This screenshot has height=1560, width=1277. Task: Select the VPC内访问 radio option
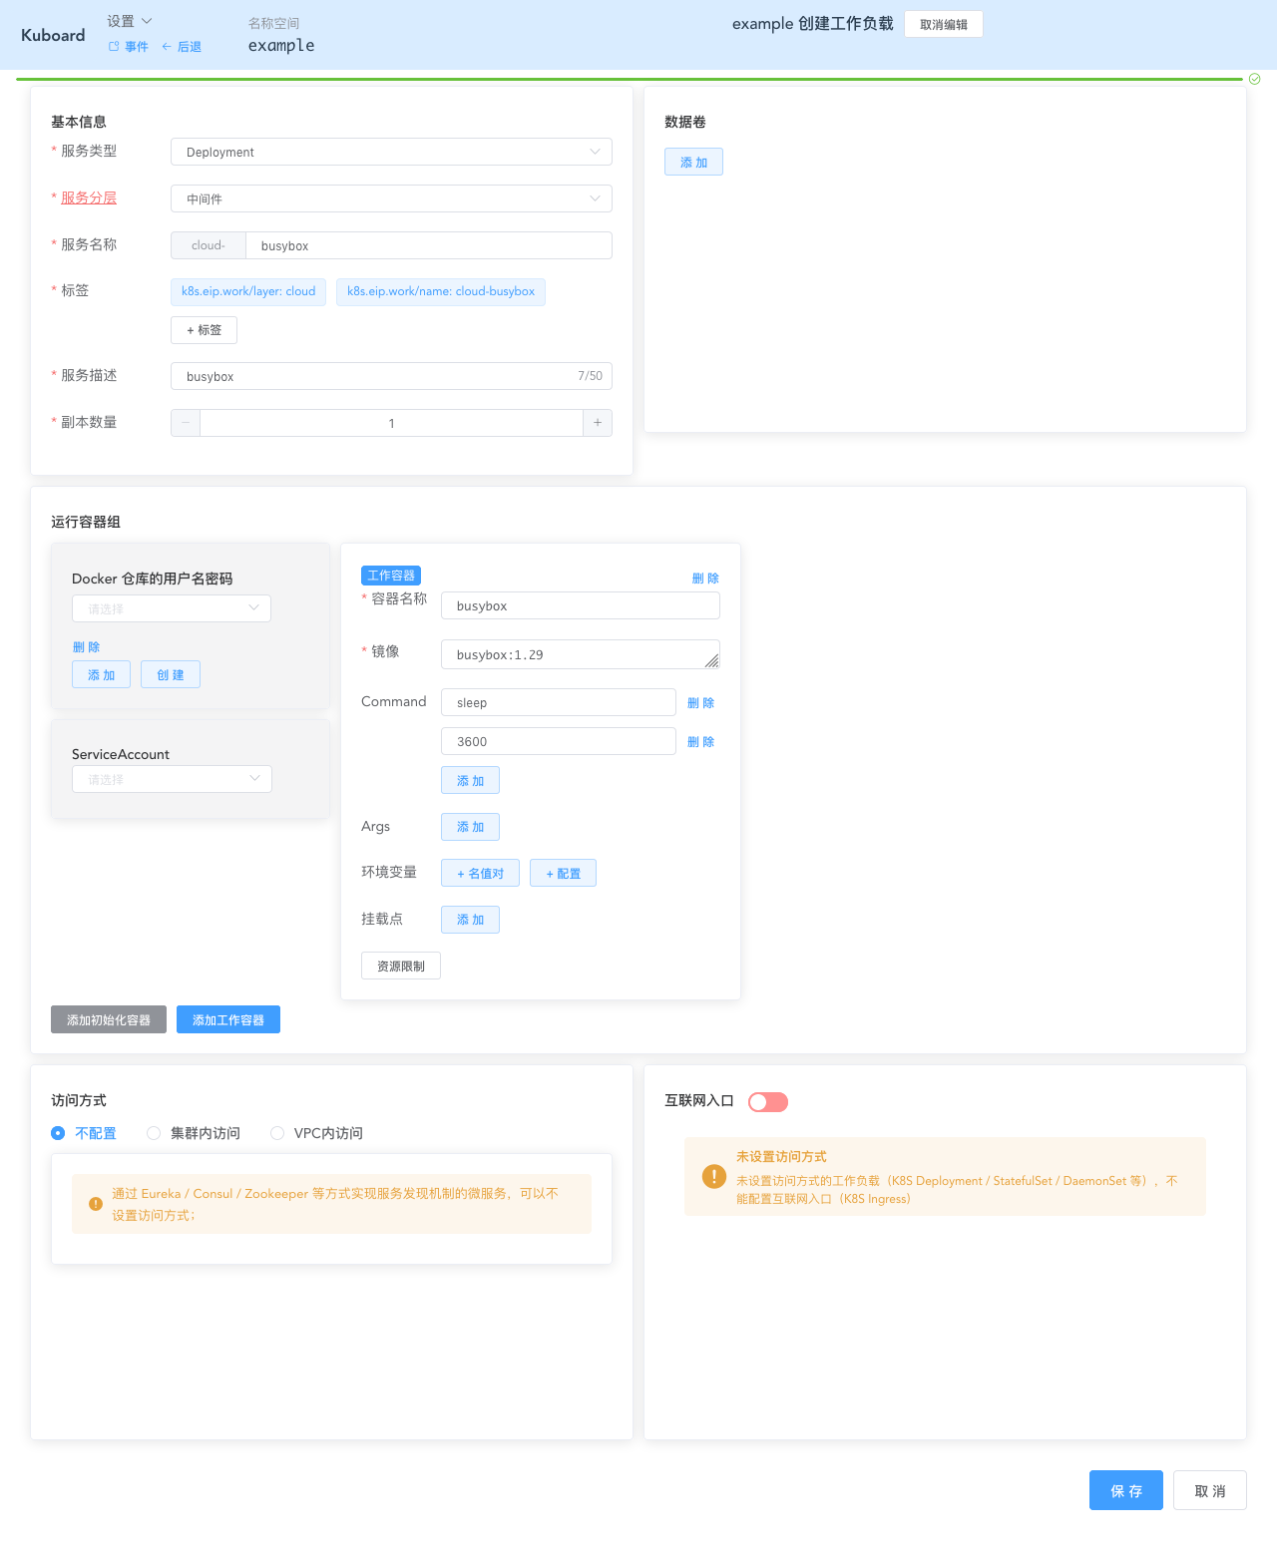pos(277,1133)
